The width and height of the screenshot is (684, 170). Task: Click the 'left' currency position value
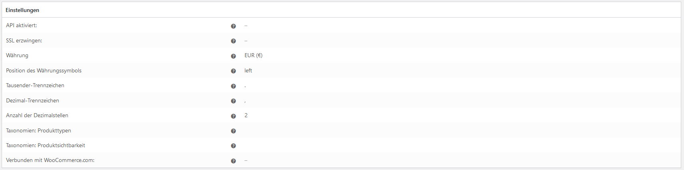pos(248,70)
